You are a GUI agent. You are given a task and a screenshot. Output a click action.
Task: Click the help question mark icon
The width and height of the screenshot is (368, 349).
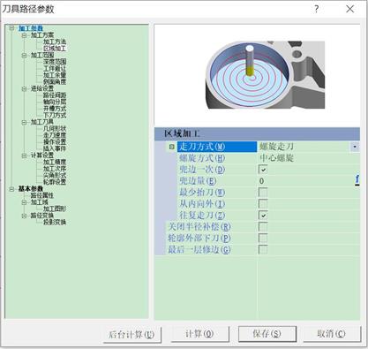[316, 9]
